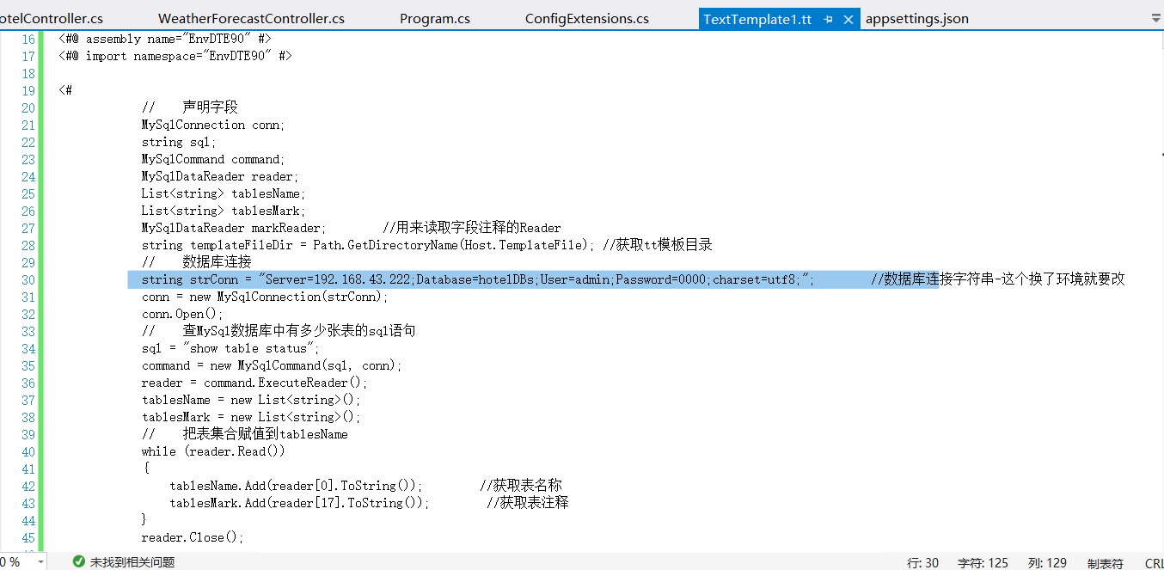Click the '//获取tt模板目录' comment
Screen dimensions: 1164x570
click(x=658, y=245)
